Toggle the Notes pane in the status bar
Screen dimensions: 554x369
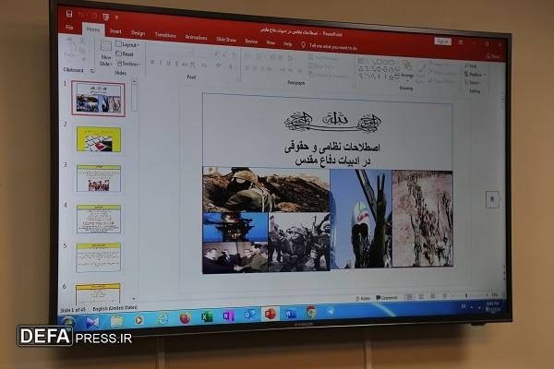(x=363, y=299)
